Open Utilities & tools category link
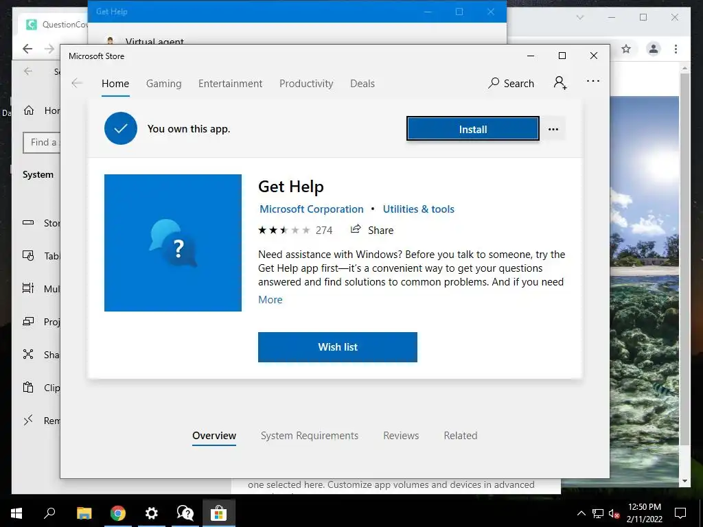The image size is (703, 527). click(418, 209)
